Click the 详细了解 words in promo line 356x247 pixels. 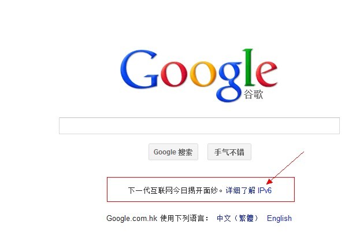(x=240, y=190)
